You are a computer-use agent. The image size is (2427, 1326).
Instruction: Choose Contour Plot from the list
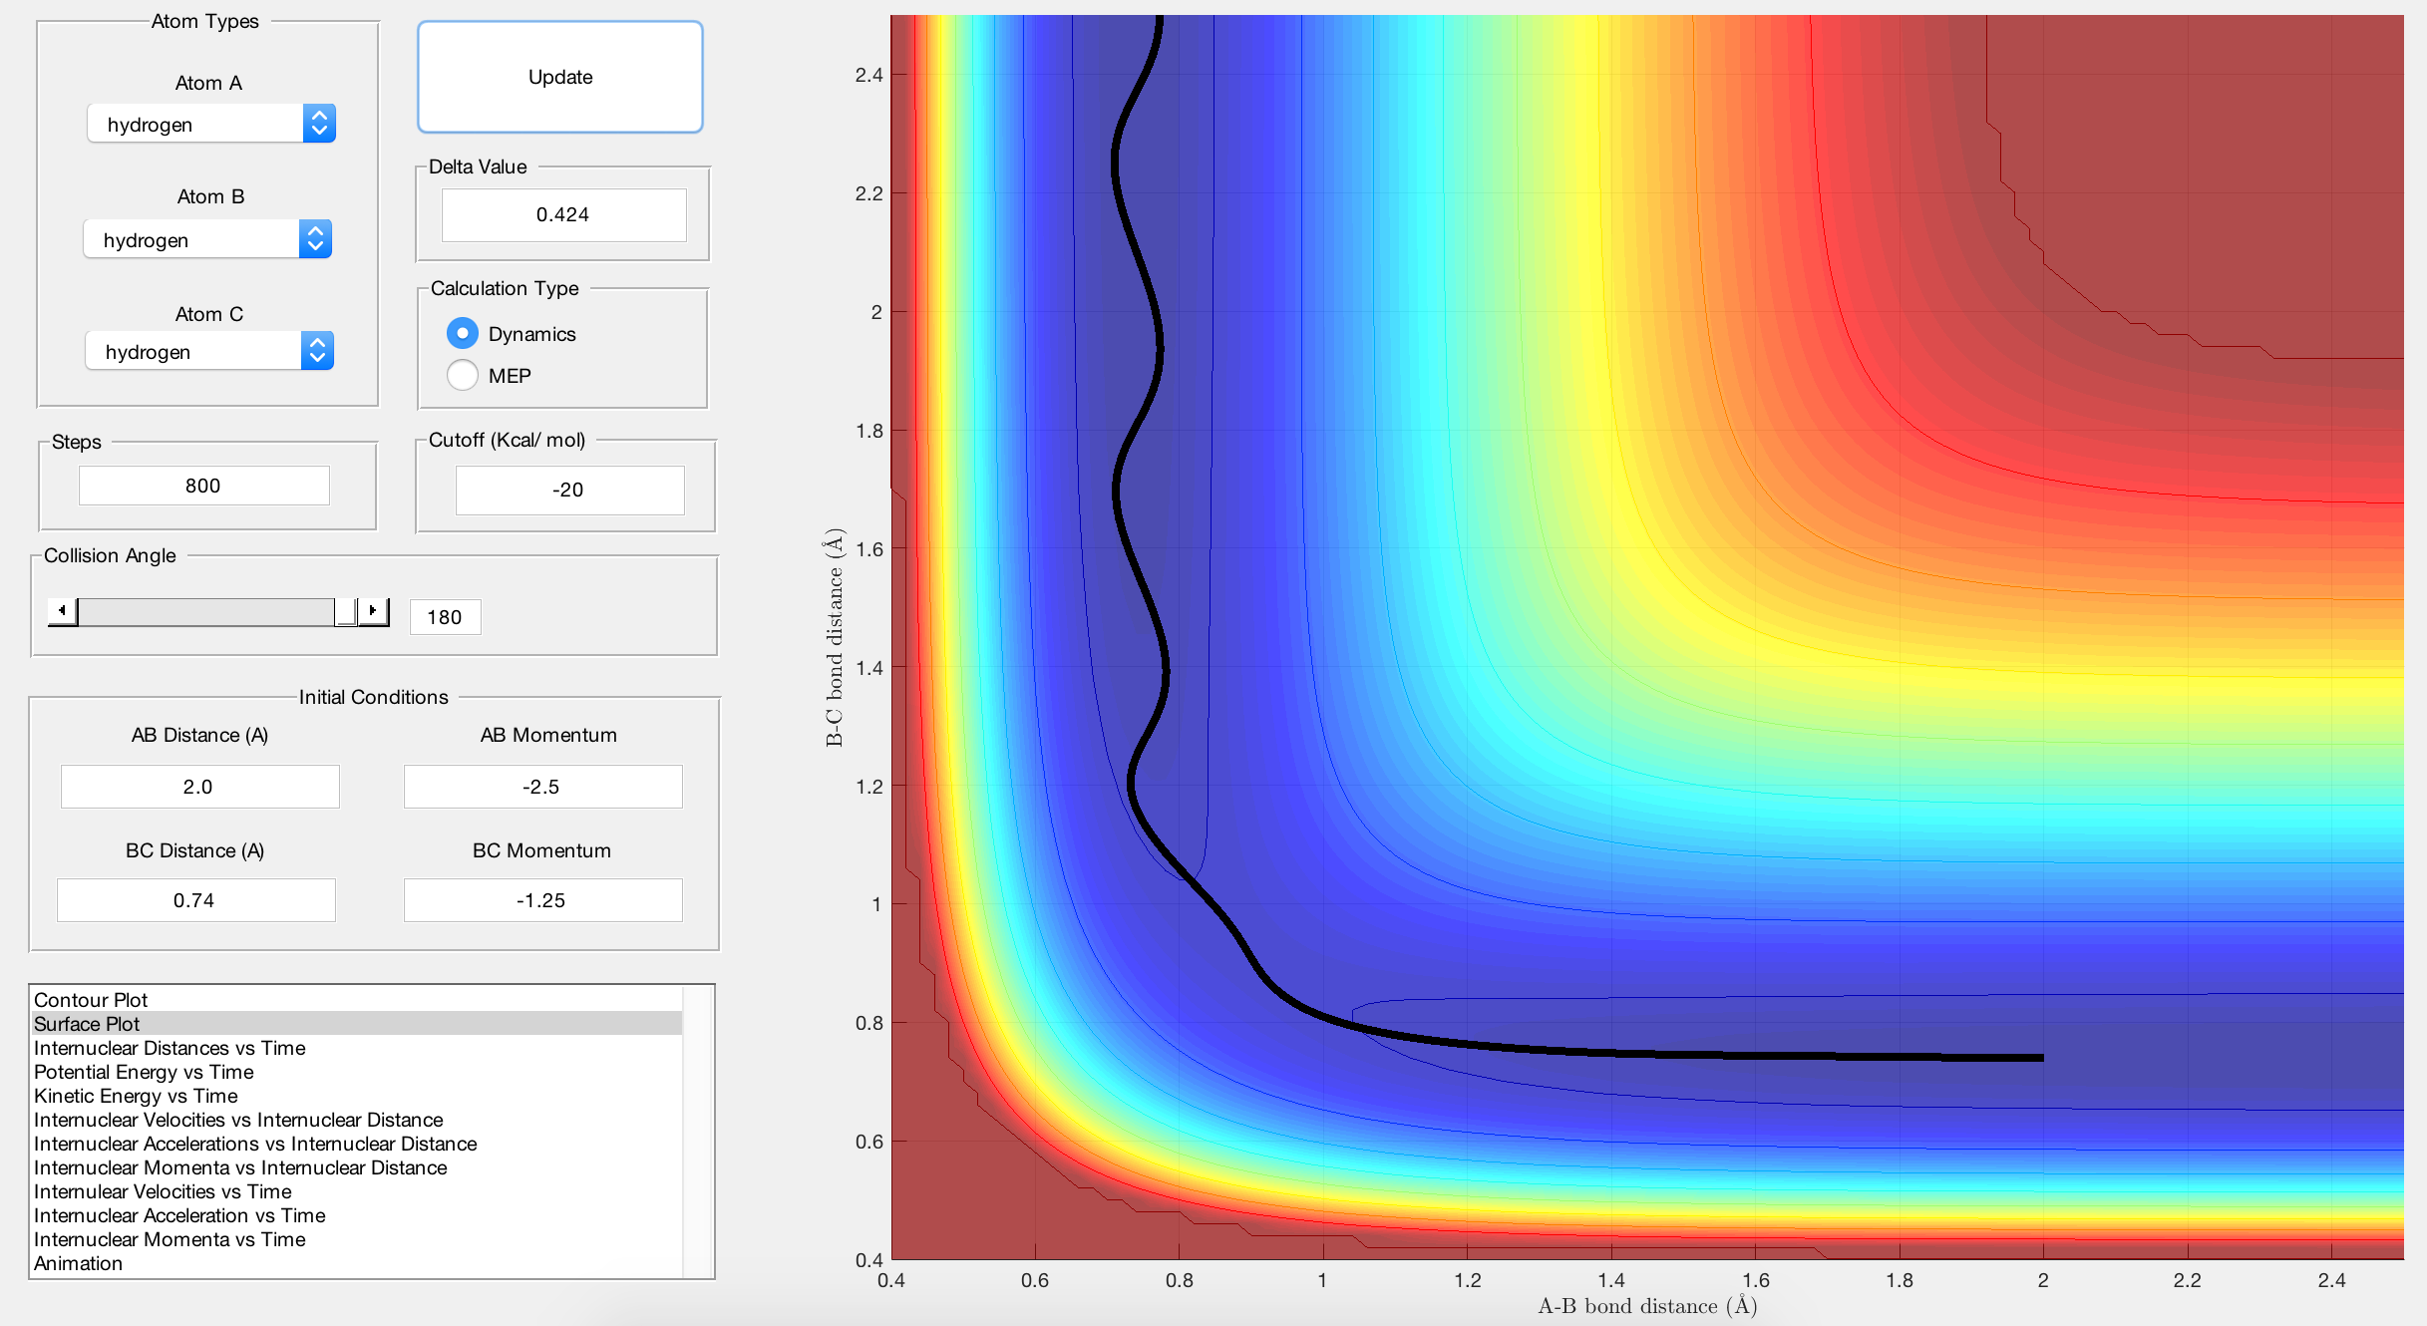(x=91, y=999)
